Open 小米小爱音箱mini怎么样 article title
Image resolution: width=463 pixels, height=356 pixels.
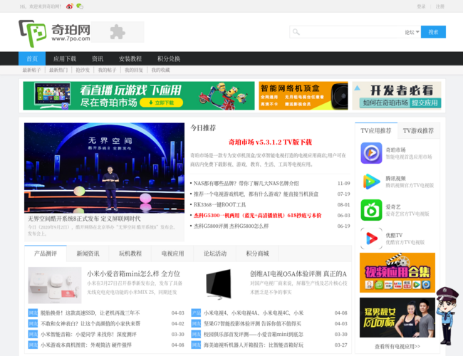pos(133,274)
